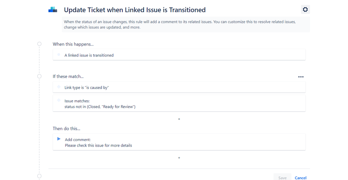Edit the Link type is "is caused by" condition

[179, 87]
